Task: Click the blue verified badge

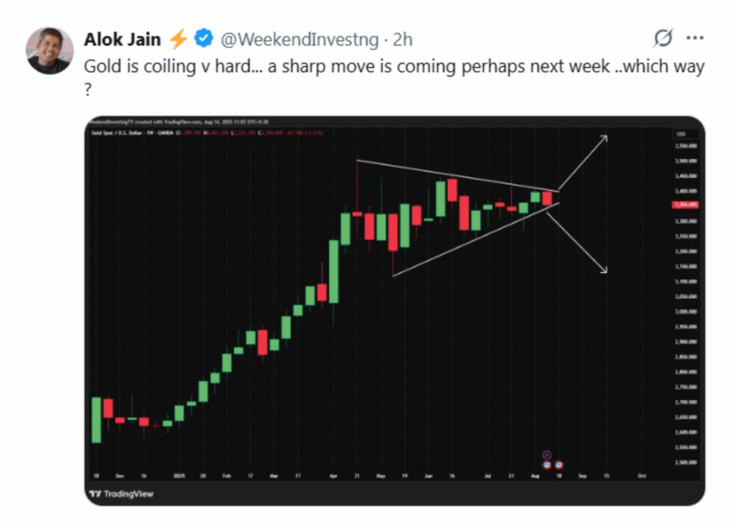Action: (203, 39)
